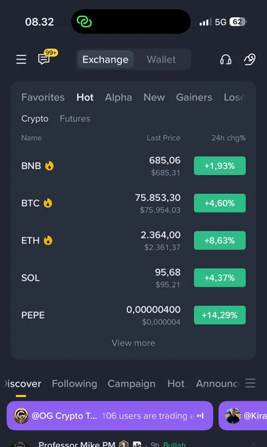The width and height of the screenshot is (267, 447).
Task: Tap the OG Crypto avatar icon
Action: pyautogui.click(x=21, y=415)
